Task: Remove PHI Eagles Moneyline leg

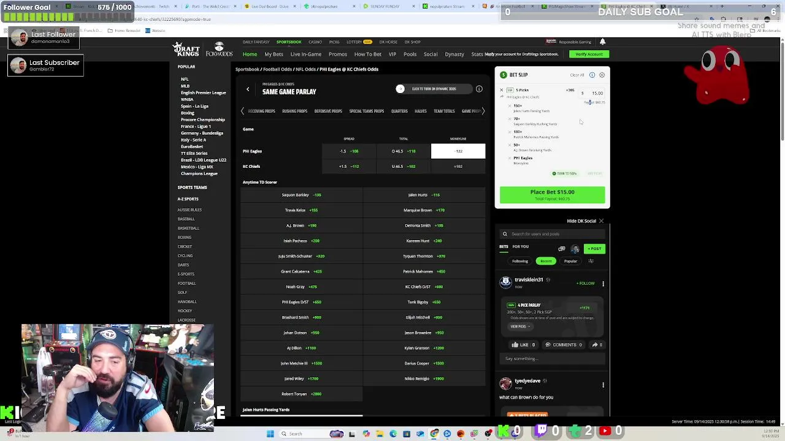Action: click(510, 157)
